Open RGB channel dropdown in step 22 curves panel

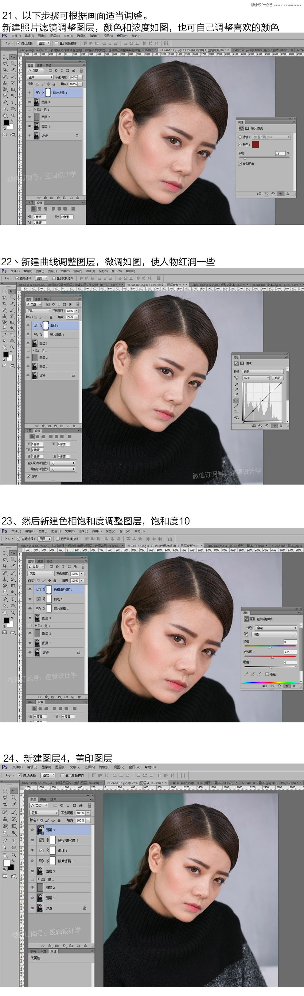click(256, 378)
